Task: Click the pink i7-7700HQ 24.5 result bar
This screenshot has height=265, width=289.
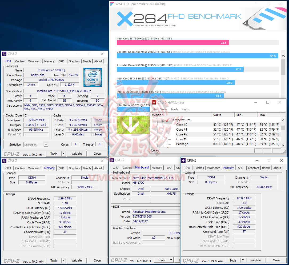Action: click(173, 43)
